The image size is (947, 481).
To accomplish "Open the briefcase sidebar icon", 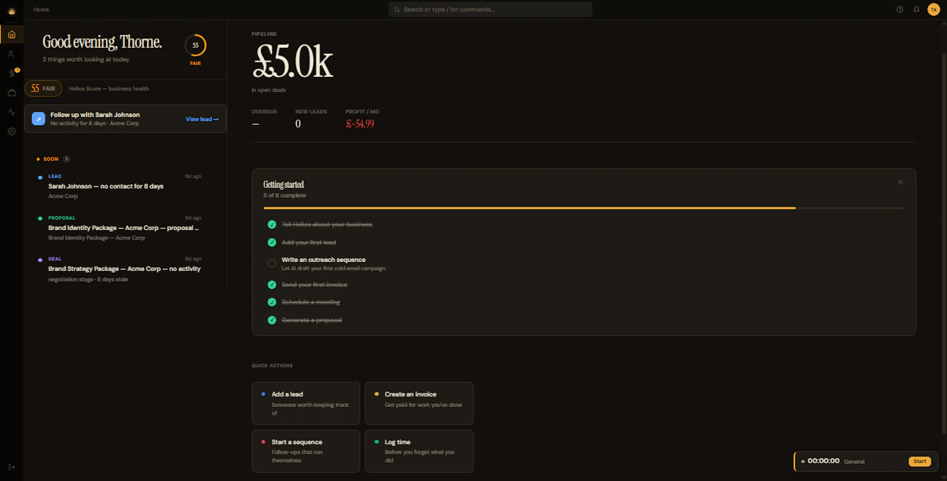I will click(11, 93).
